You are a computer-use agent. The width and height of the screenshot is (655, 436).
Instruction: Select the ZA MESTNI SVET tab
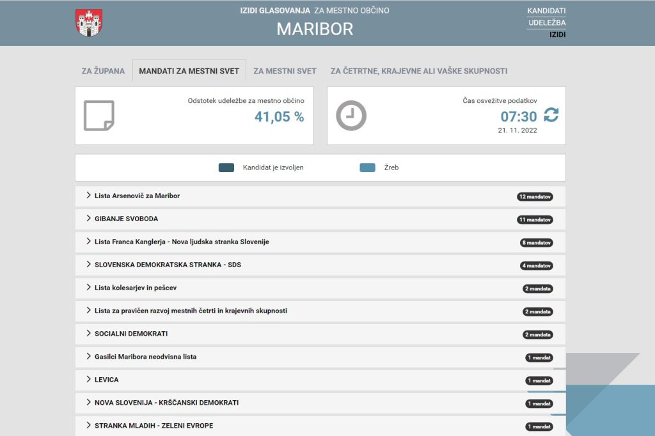pyautogui.click(x=285, y=71)
